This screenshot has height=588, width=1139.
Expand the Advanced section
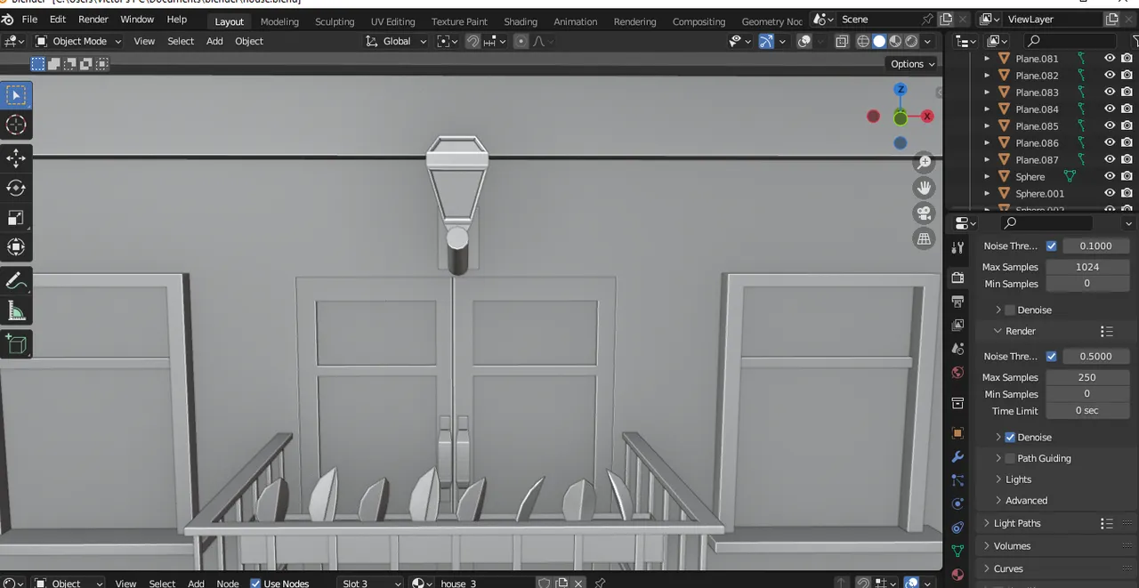(x=998, y=501)
